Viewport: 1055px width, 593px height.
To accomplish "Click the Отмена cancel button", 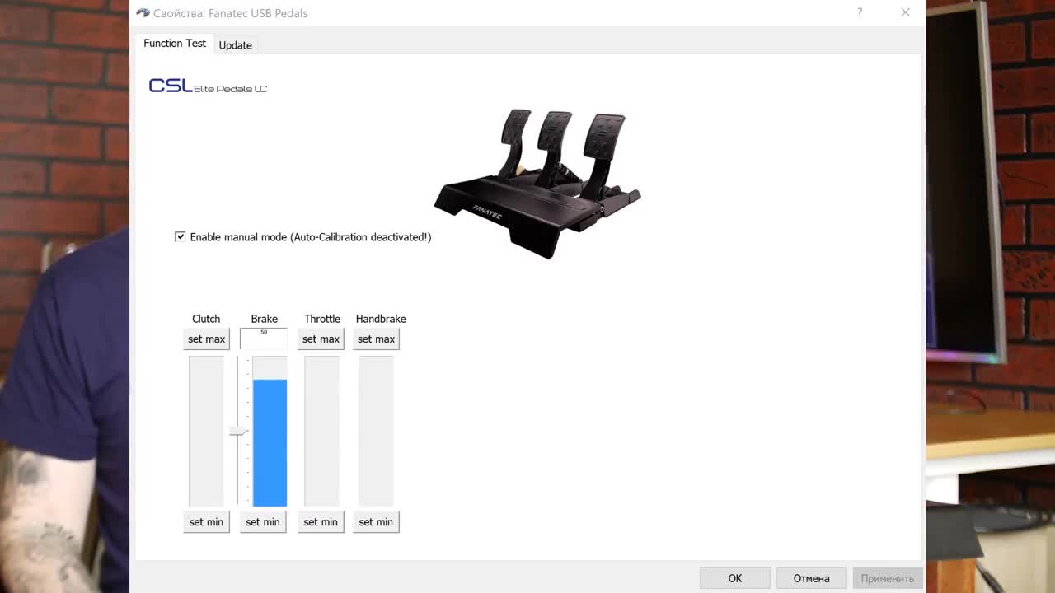I will pos(811,578).
